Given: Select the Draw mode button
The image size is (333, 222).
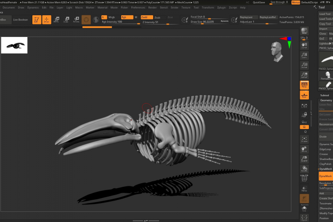Looking at the screenshot, I should [x=47, y=19].
